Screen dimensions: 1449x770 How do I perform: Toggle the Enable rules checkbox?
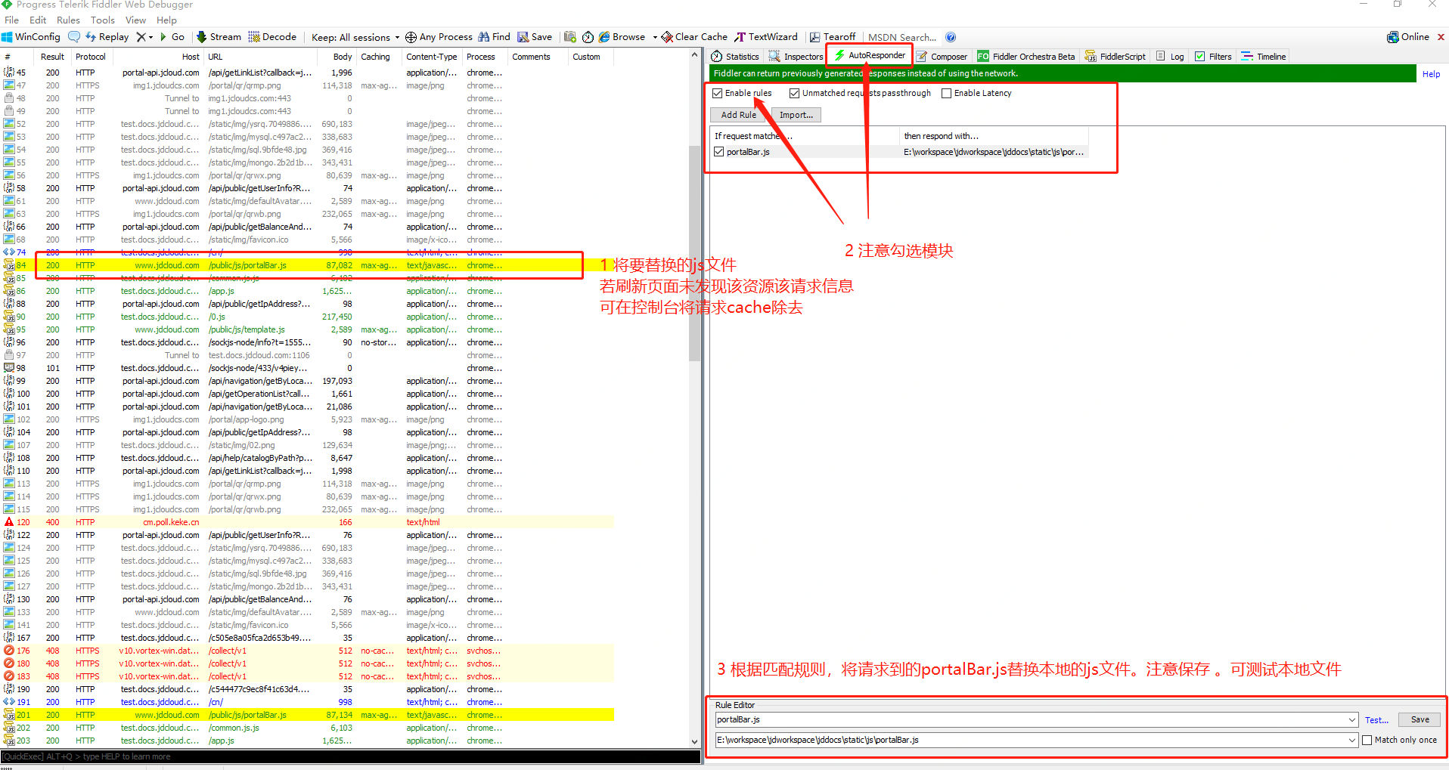(x=717, y=92)
